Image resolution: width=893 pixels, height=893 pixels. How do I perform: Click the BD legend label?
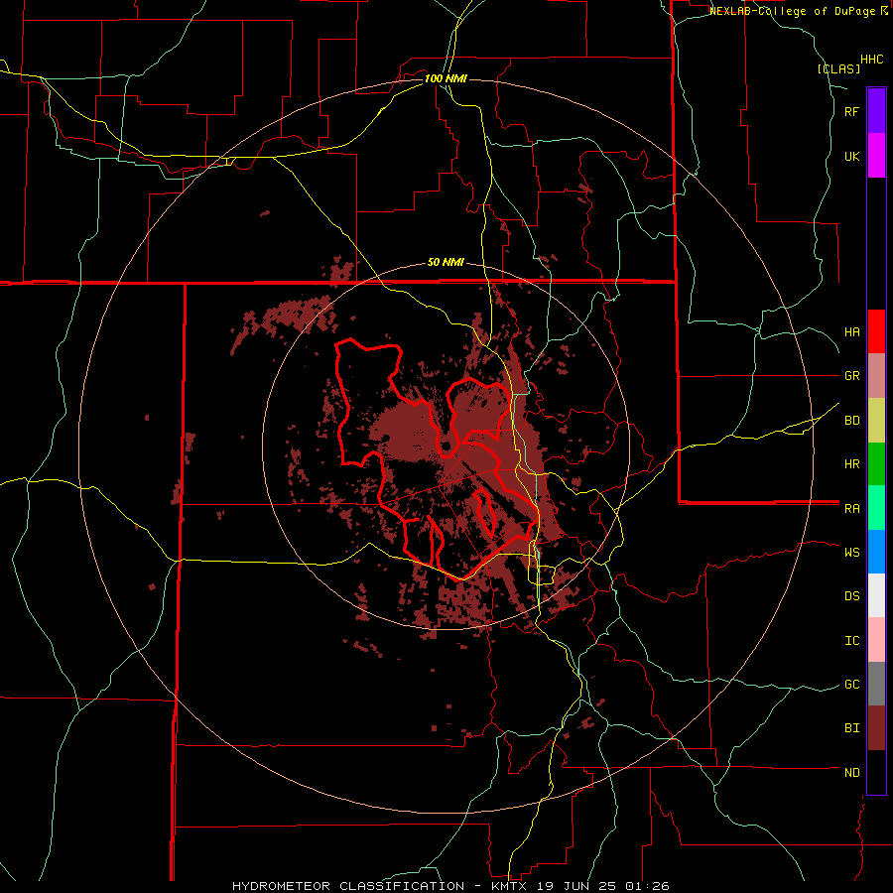pyautogui.click(x=851, y=421)
